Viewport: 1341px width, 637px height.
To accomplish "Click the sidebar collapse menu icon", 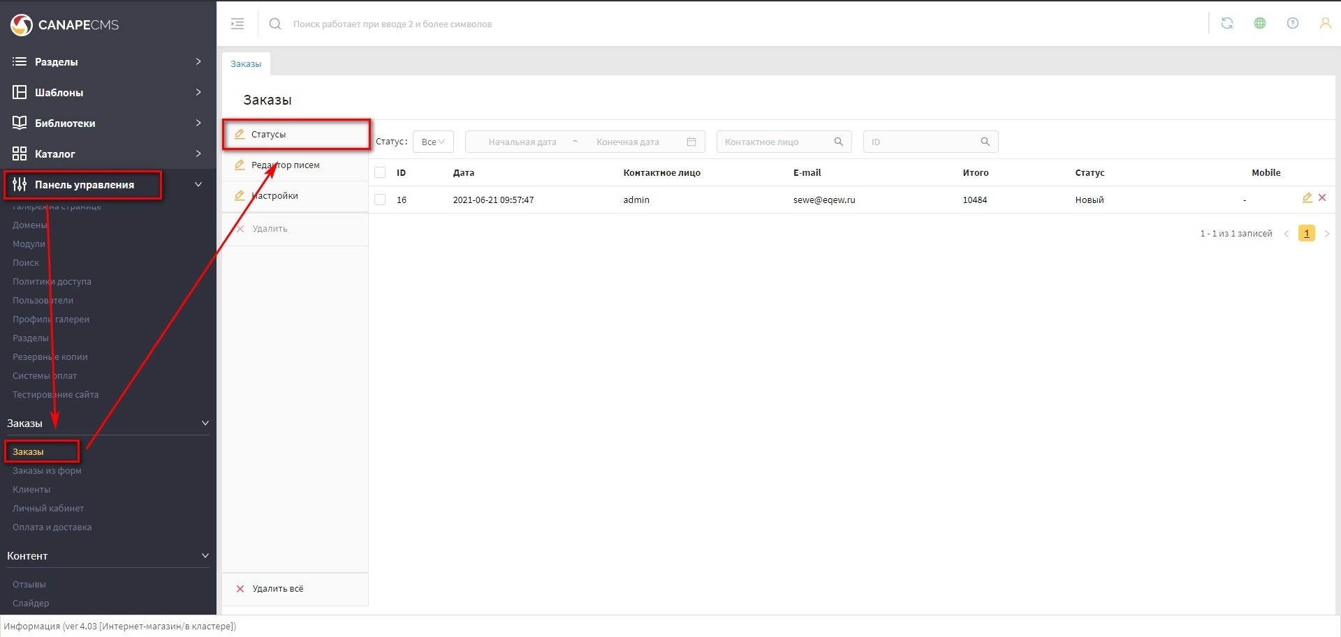I will click(x=237, y=24).
